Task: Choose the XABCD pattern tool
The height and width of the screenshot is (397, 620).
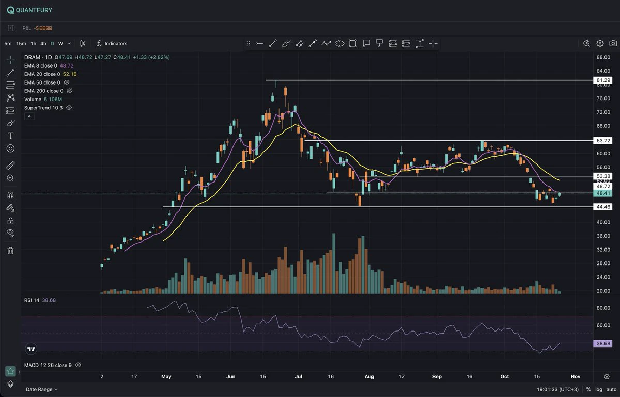Action: (x=10, y=97)
